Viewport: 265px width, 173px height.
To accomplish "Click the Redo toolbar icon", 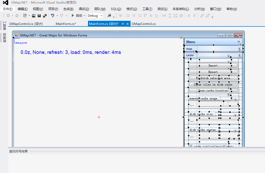I will pyautogui.click(x=62, y=16).
